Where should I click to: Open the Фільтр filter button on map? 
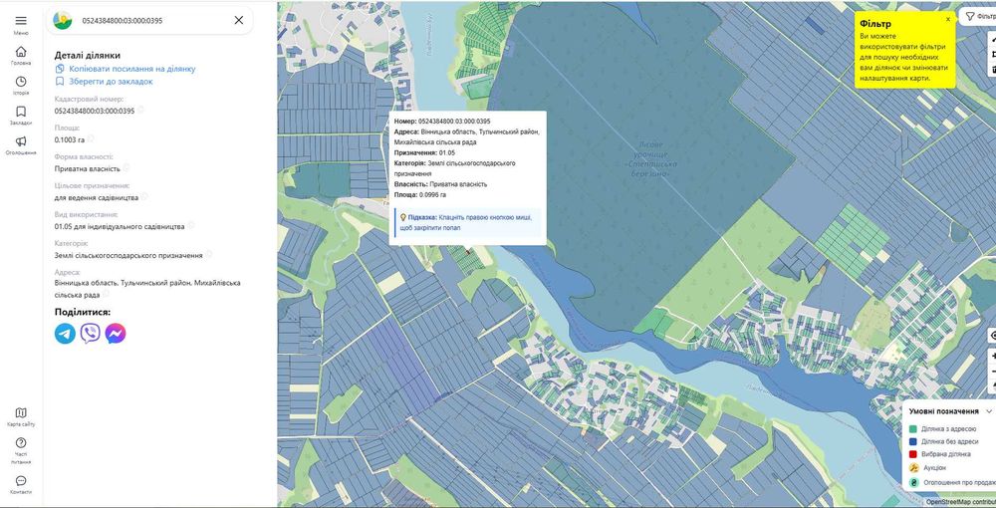pos(978,16)
